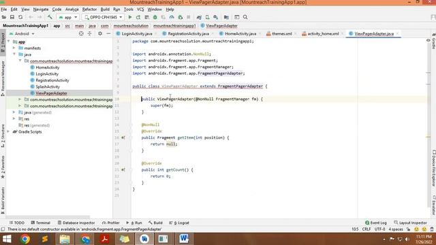
Task: Expand Gradle Scripts node
Action: [x=8, y=131]
